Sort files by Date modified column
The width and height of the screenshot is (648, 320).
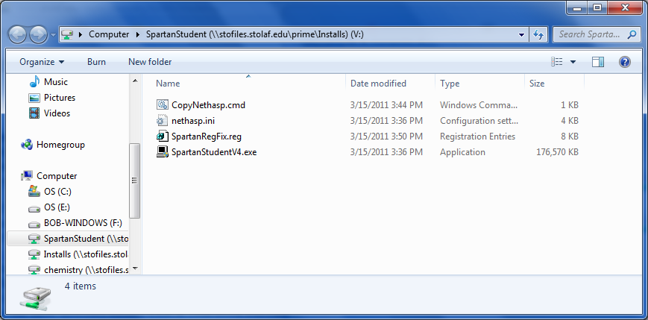[x=378, y=84]
